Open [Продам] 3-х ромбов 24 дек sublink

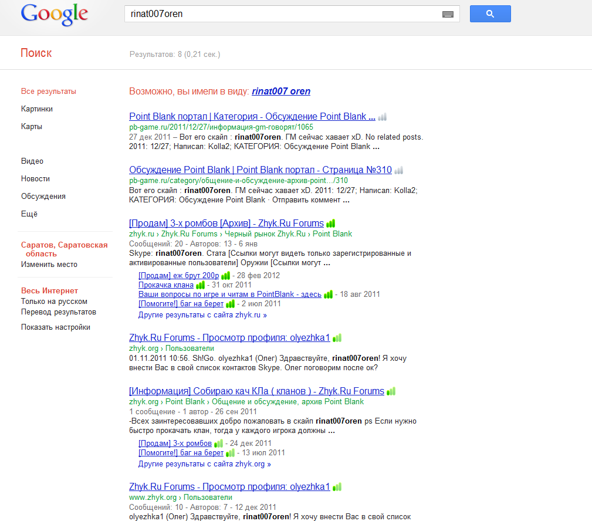[175, 444]
